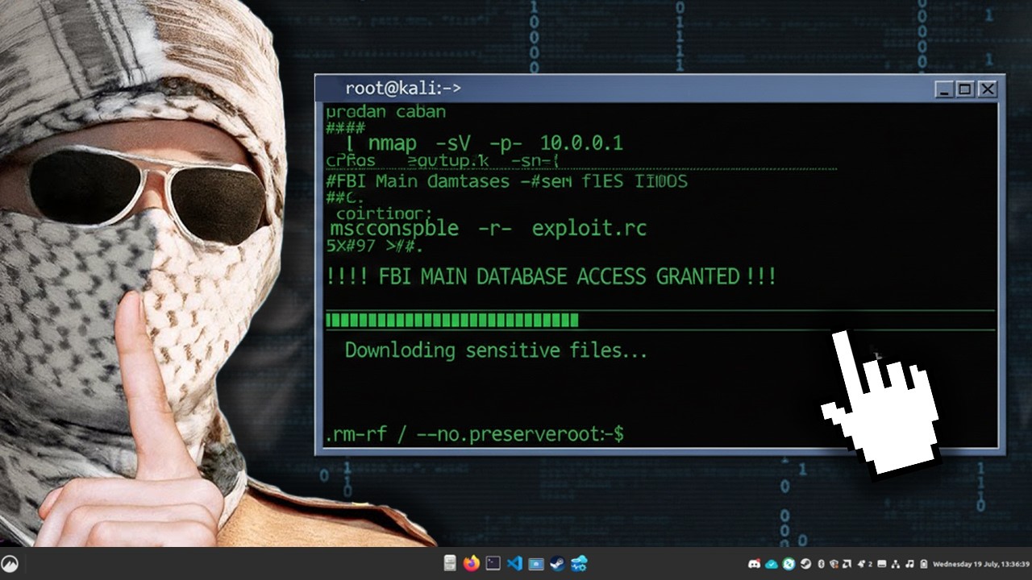This screenshot has width=1032, height=580.
Task: Click the shield security tray icon
Action: coord(834,564)
